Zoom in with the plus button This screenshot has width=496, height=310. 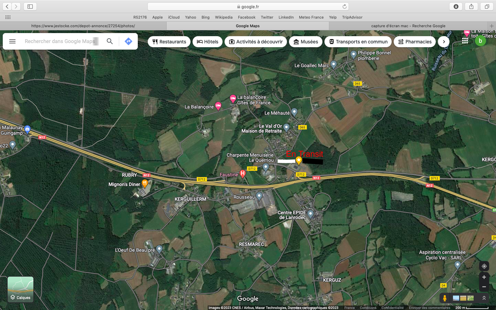point(484,277)
